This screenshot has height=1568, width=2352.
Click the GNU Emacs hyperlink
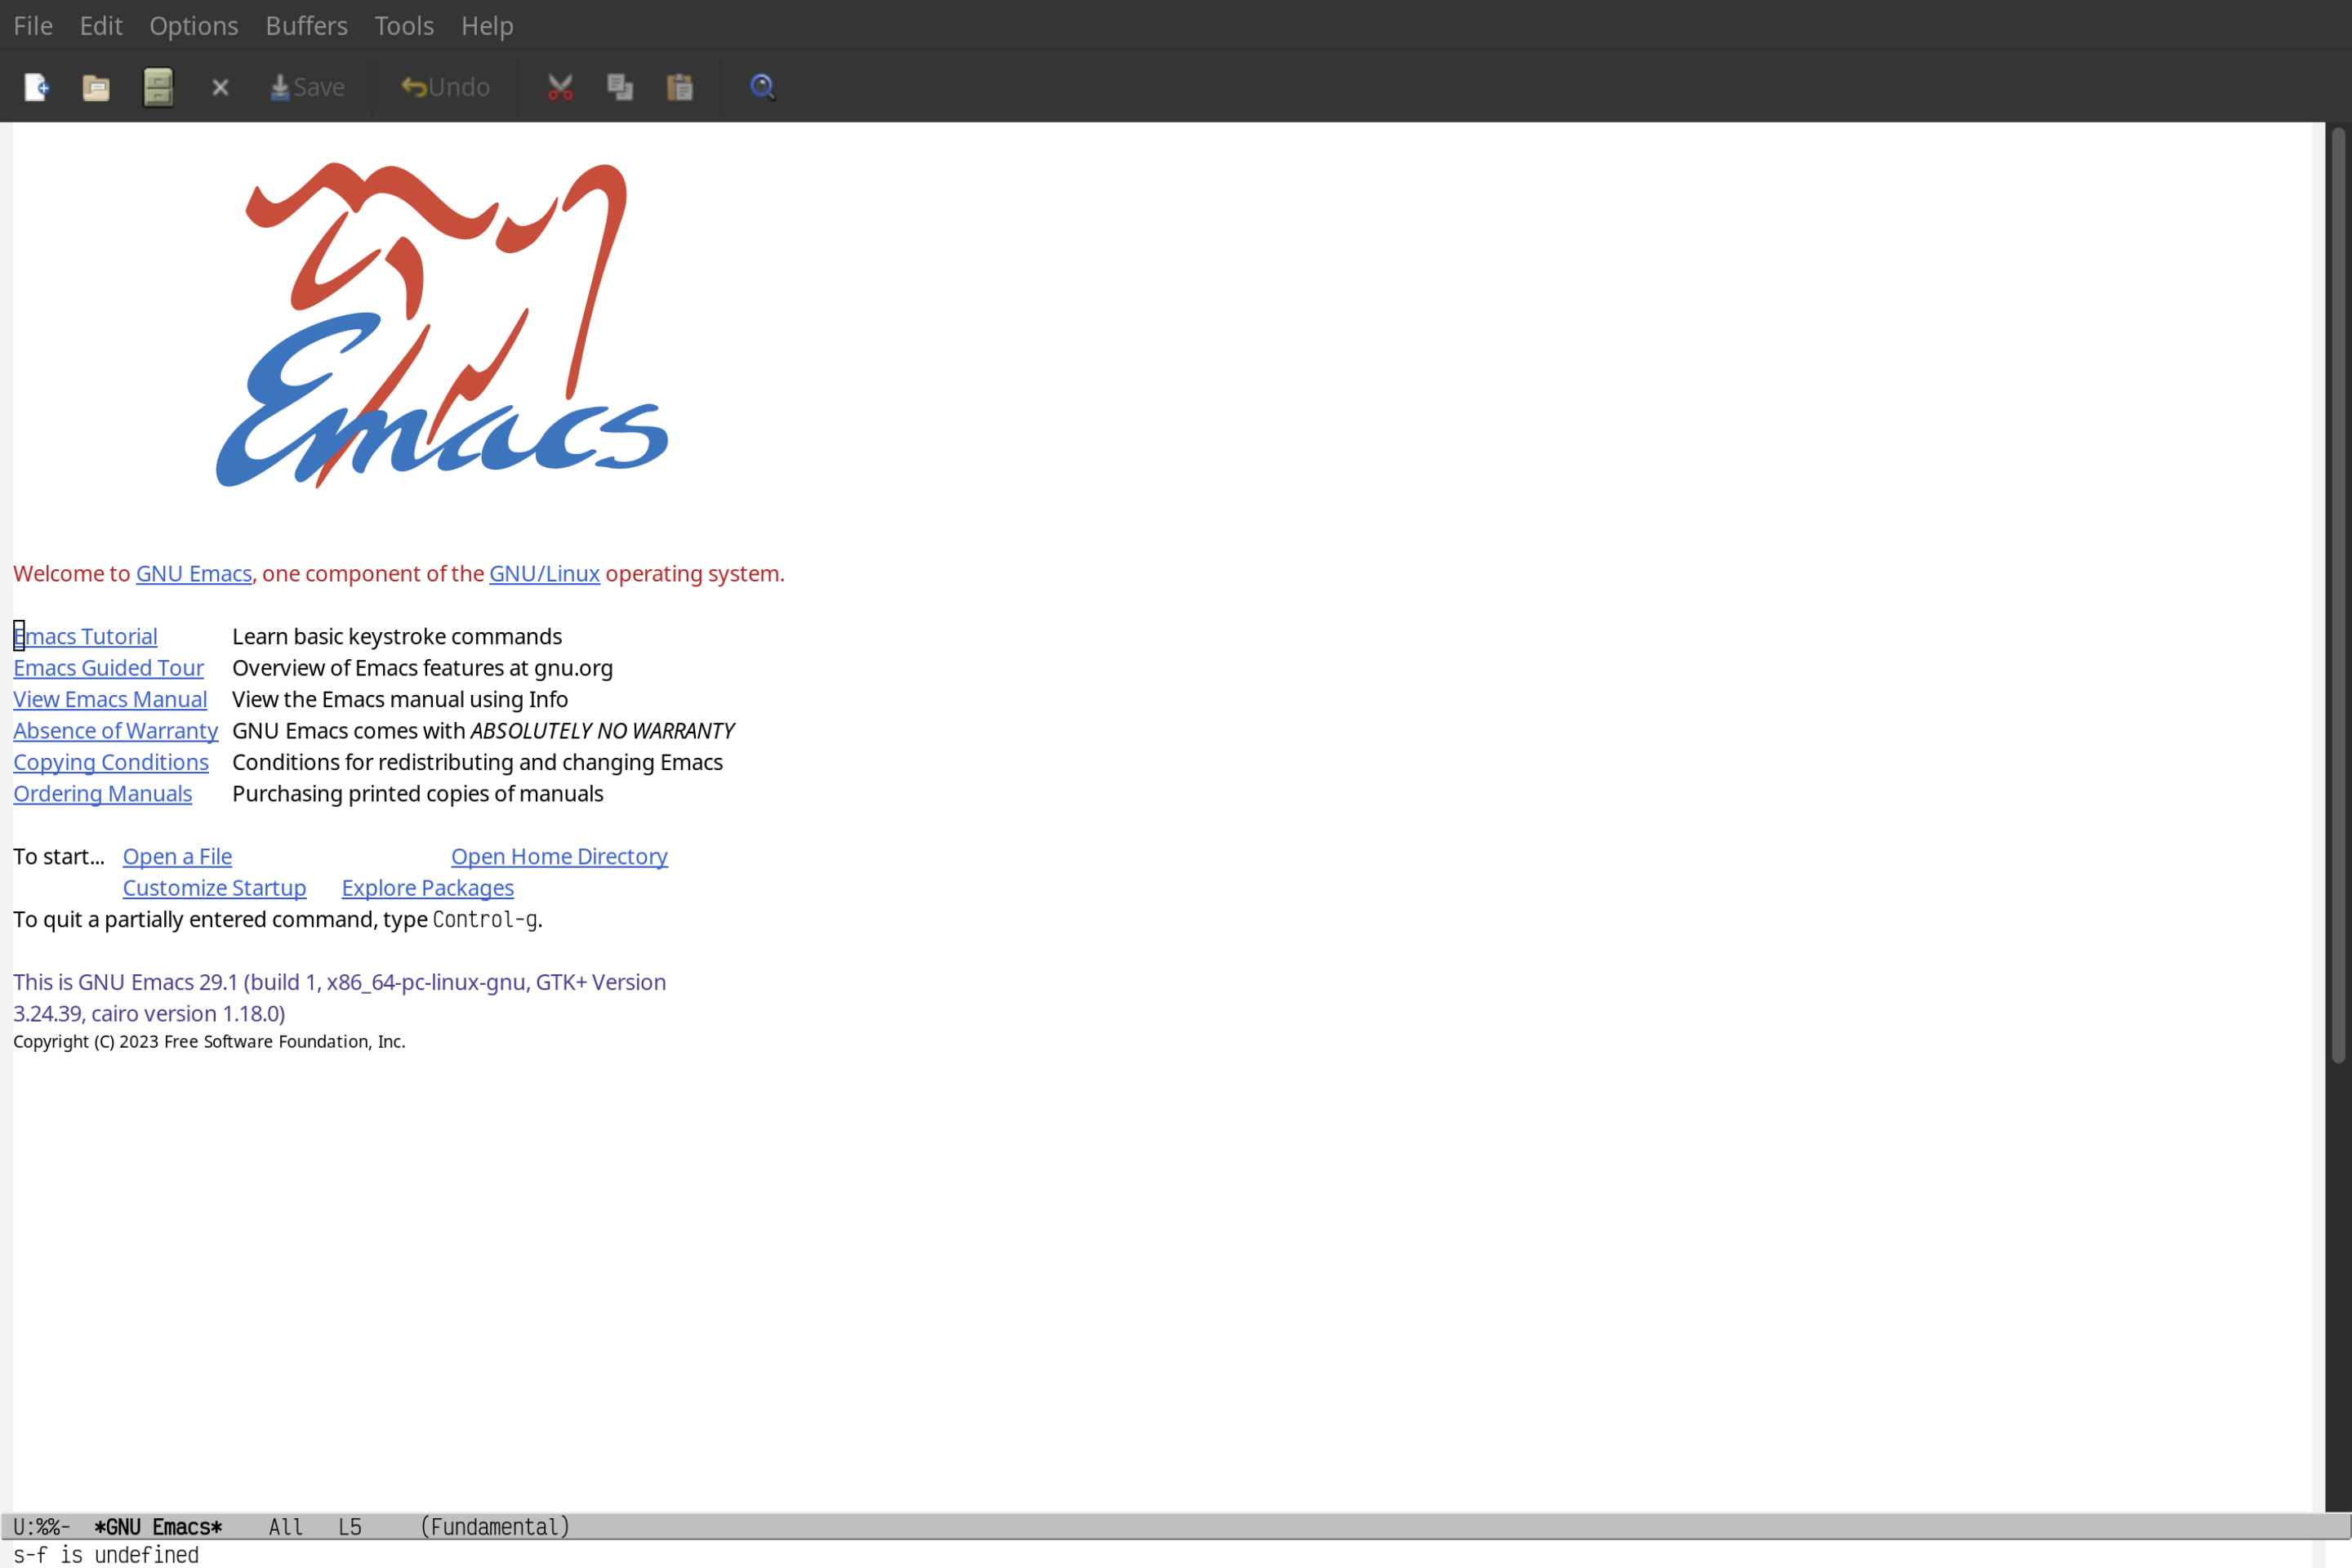click(x=193, y=572)
